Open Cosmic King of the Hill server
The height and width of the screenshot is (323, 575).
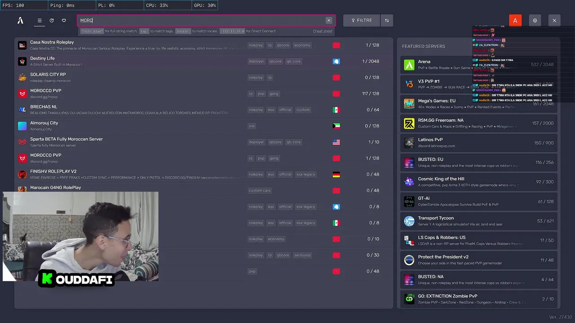tap(479, 182)
